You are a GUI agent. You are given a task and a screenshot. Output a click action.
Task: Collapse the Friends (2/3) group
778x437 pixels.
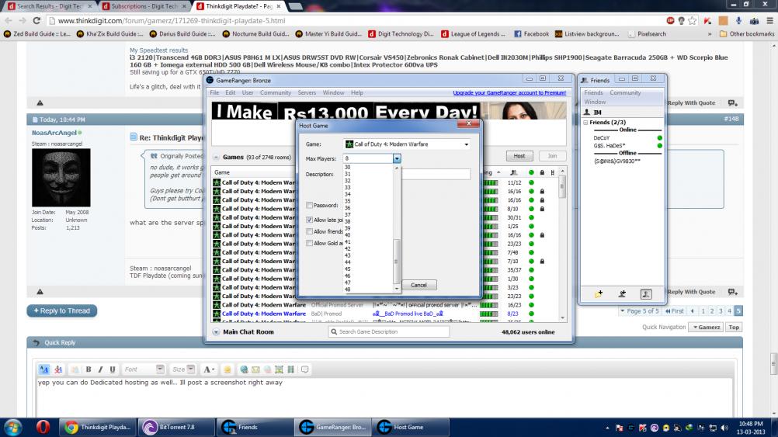586,123
